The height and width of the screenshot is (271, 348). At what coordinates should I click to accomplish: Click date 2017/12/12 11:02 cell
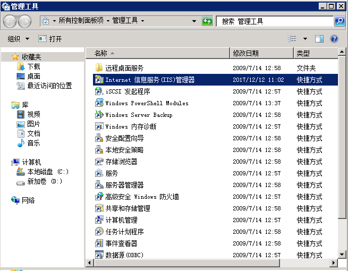(x=258, y=80)
